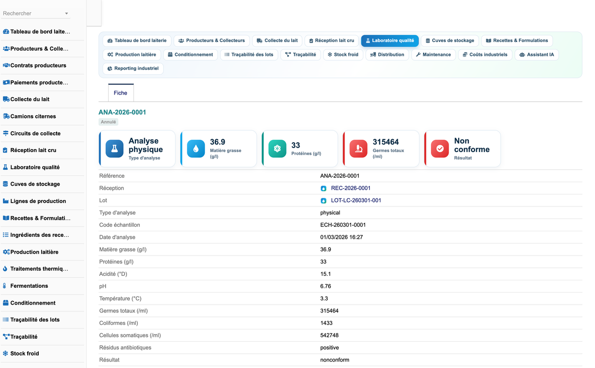This screenshot has height=368, width=595.
Task: Open Coûts industriels top navigation pill
Action: [485, 54]
